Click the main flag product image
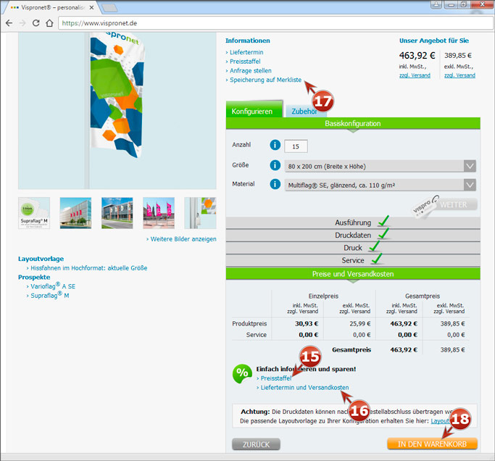Image resolution: width=495 pixels, height=461 pixels. pyautogui.click(x=117, y=110)
